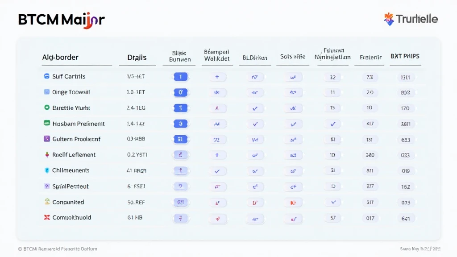The height and width of the screenshot is (257, 457).
Task: Sort by the BXT PHIPS column header
Action: 405,56
